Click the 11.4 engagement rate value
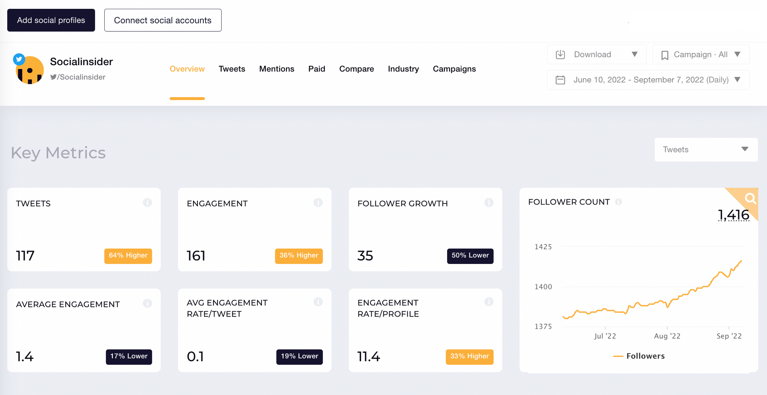767x395 pixels. pyautogui.click(x=369, y=357)
